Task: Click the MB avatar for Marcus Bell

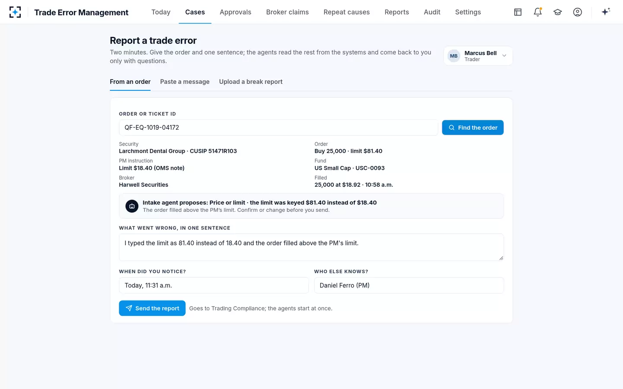Action: [454, 56]
